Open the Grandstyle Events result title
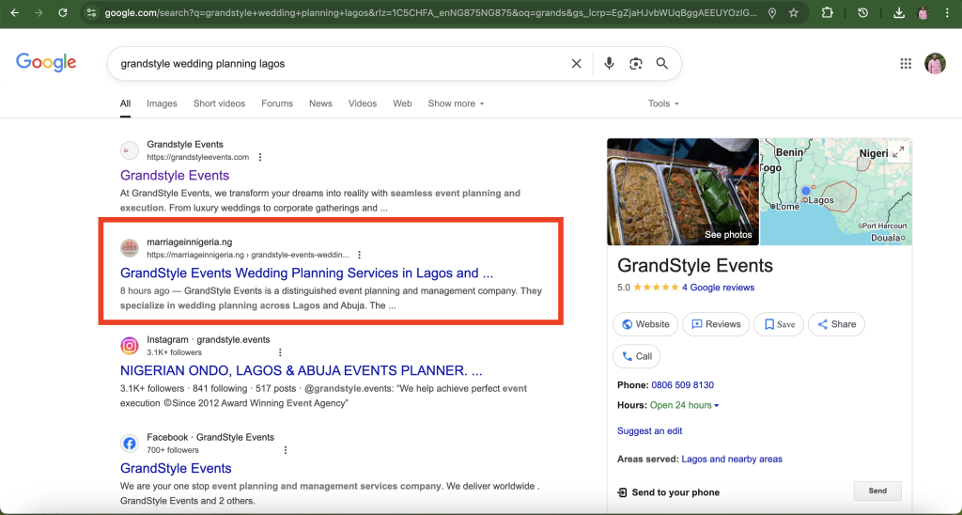 point(175,176)
